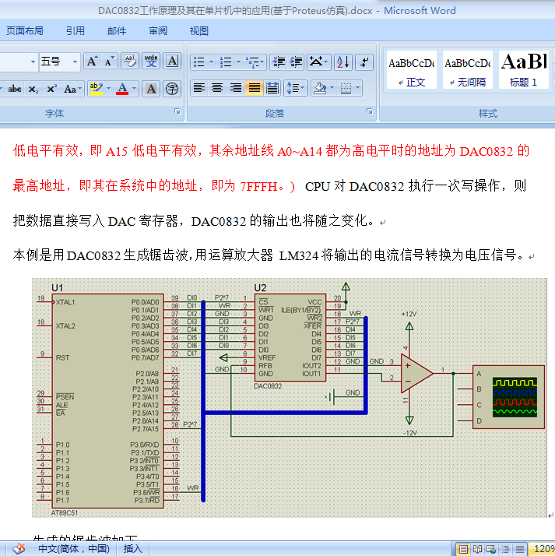Open the shading color dropdown arrow
The height and width of the screenshot is (556, 555).
pos(332,88)
